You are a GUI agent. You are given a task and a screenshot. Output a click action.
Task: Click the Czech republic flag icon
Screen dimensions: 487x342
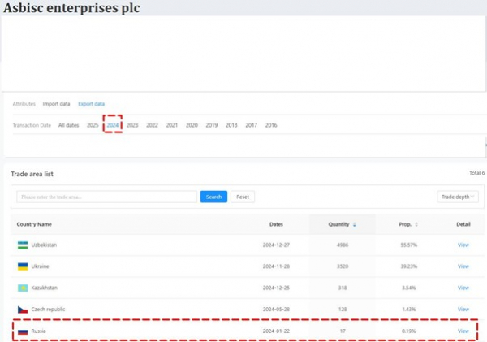coord(23,310)
